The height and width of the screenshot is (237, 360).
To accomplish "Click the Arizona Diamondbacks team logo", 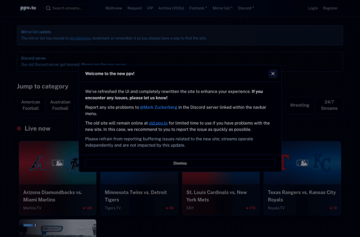I will point(38,163).
